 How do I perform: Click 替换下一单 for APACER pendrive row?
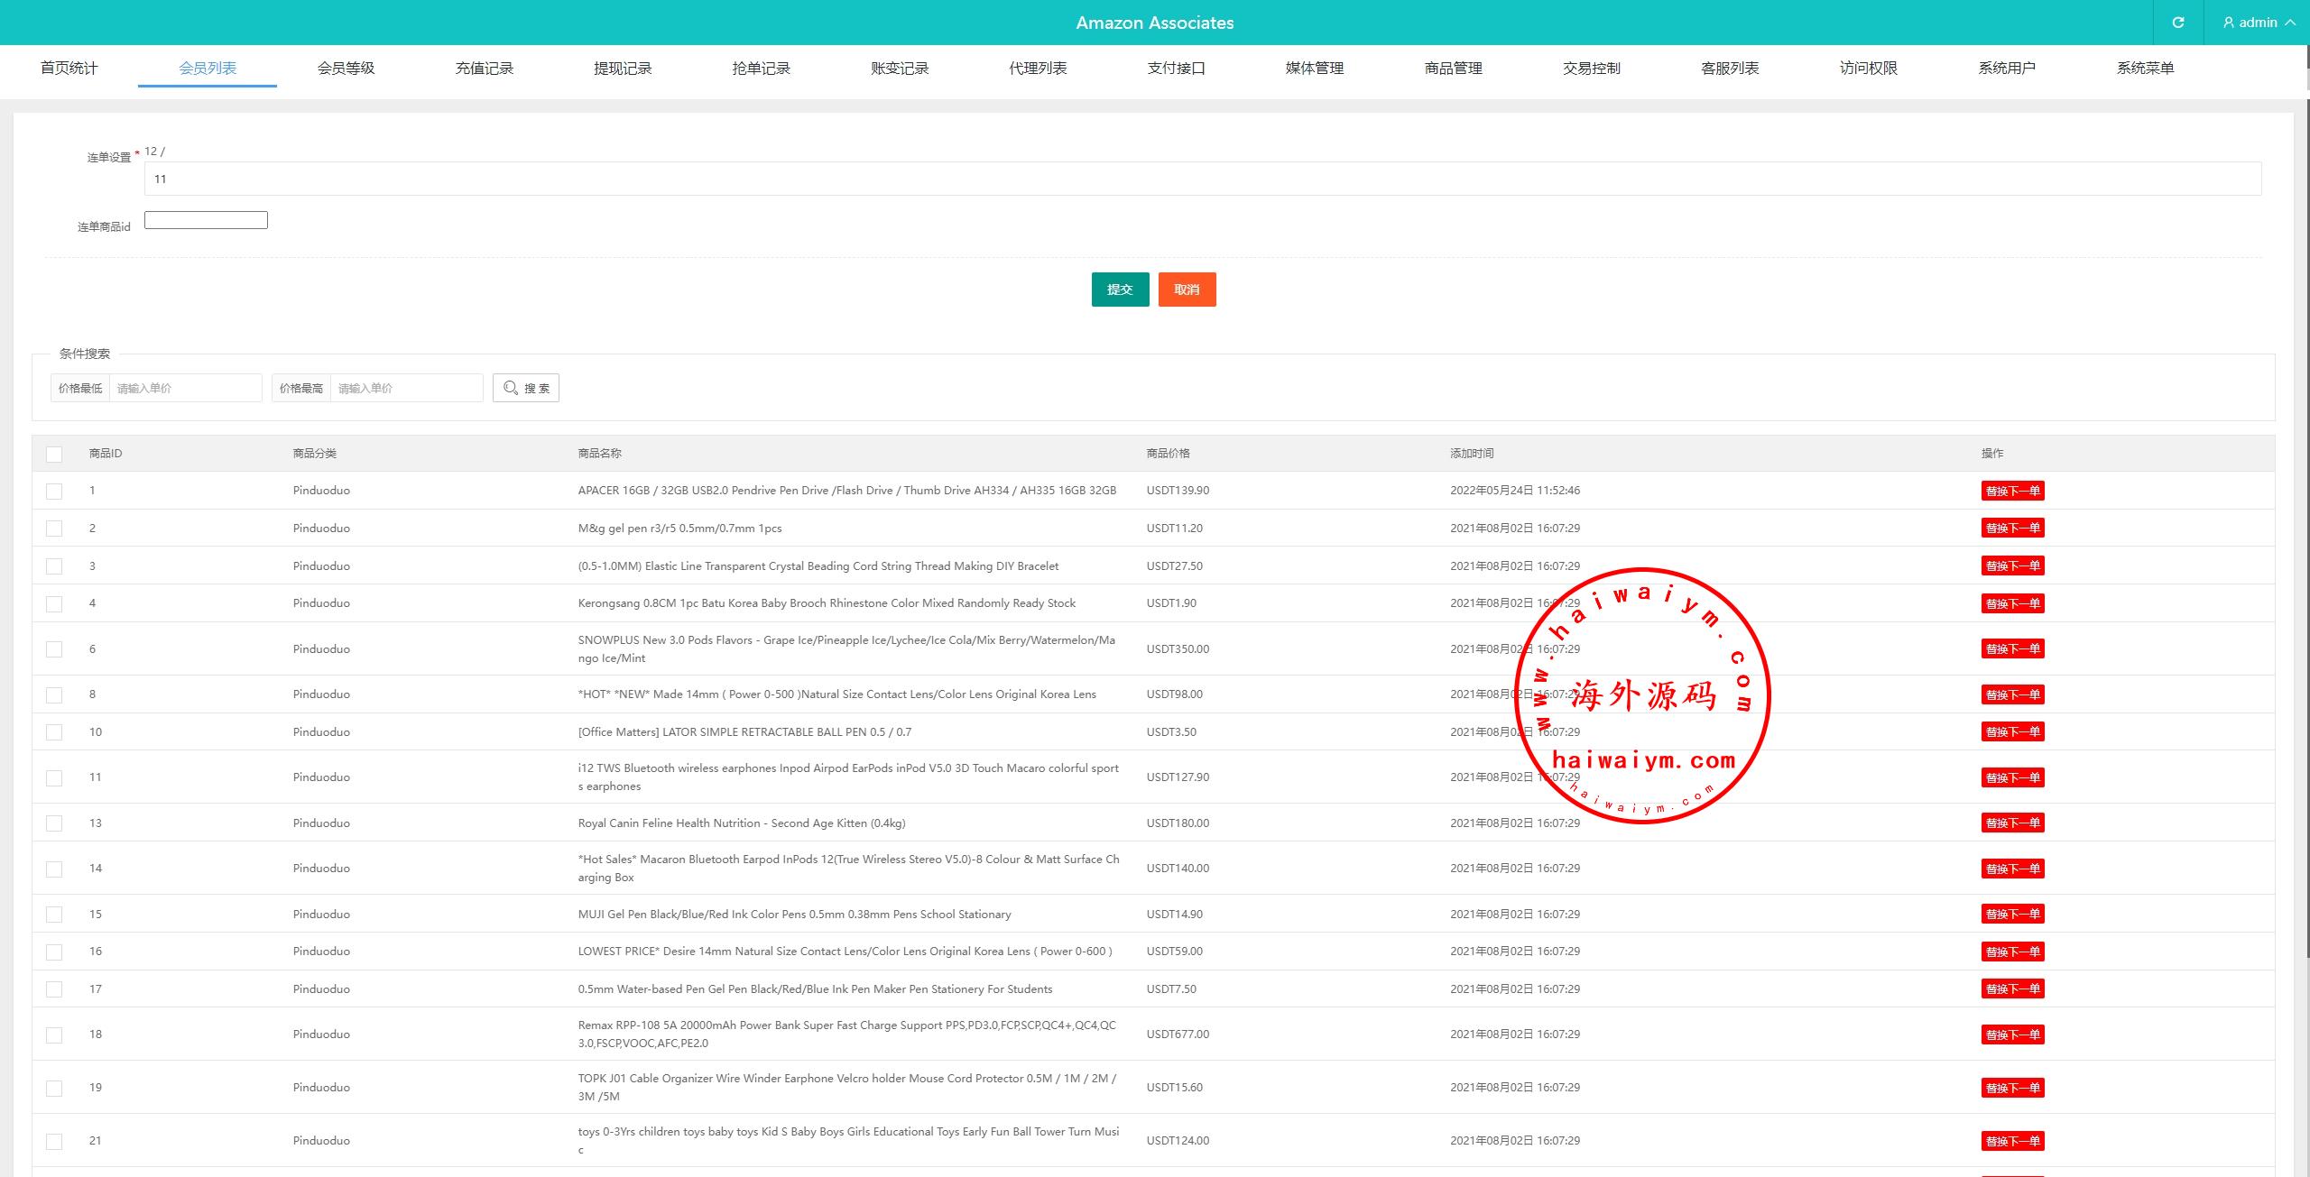point(2012,491)
